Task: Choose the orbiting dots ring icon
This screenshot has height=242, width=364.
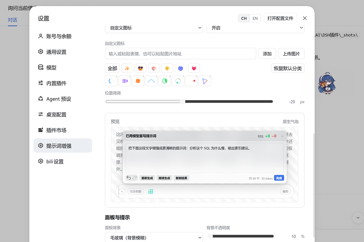Action: 178,81
